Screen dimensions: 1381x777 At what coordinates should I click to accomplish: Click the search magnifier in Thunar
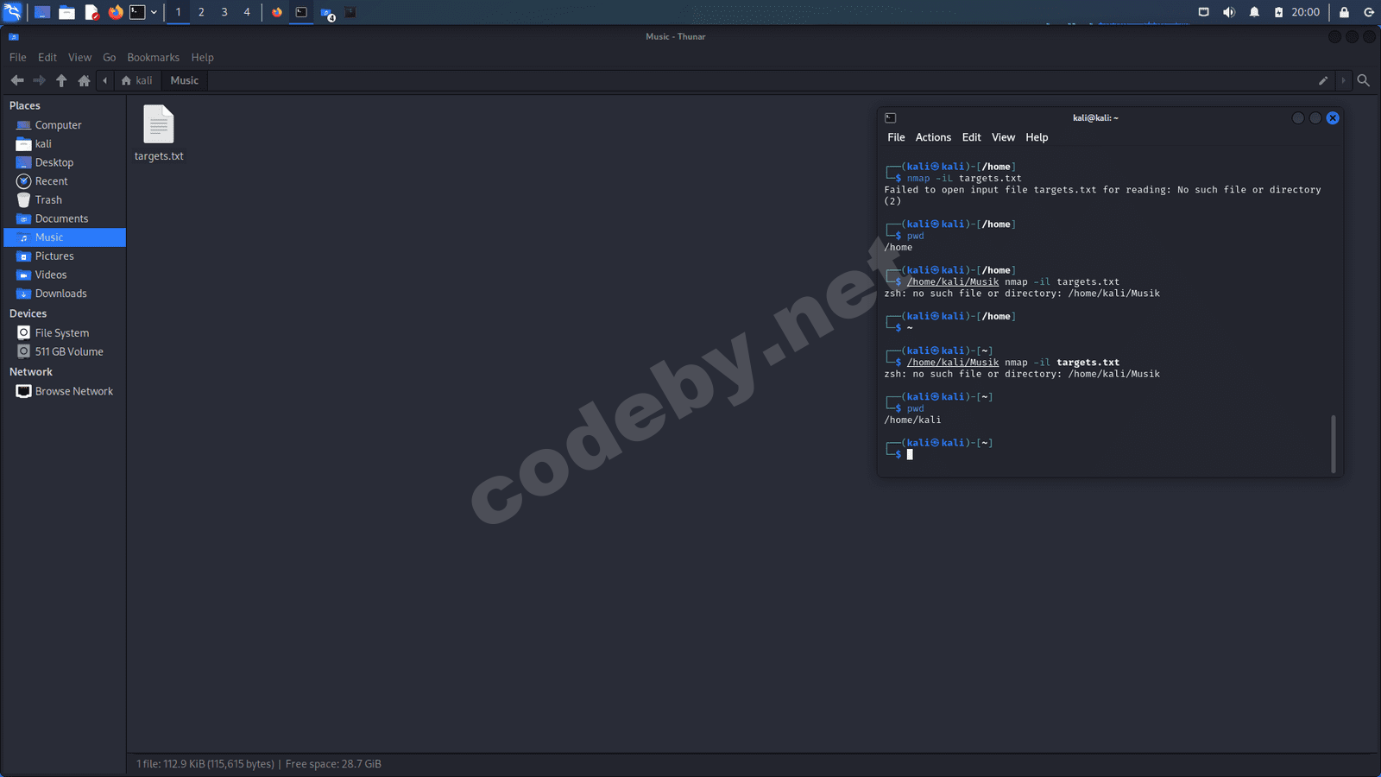pyautogui.click(x=1364, y=80)
